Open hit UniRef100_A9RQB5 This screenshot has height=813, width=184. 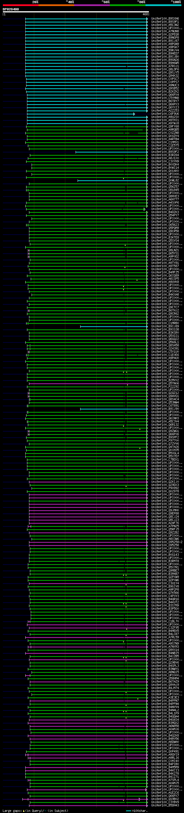[x=165, y=129]
